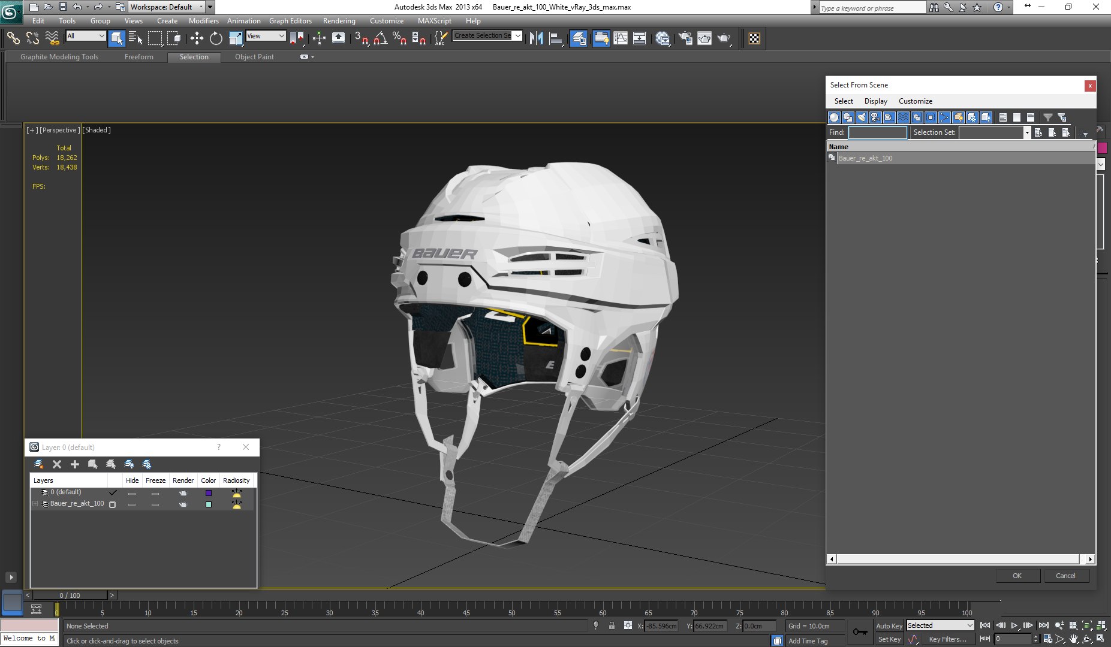Open Key Filters dialog

pyautogui.click(x=947, y=639)
